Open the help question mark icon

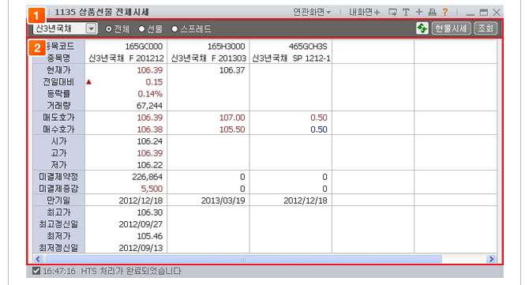pyautogui.click(x=445, y=12)
